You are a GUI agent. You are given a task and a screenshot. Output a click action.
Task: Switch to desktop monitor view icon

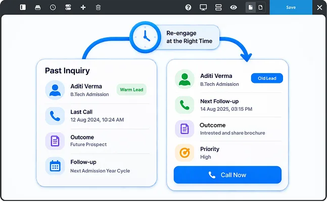click(203, 8)
